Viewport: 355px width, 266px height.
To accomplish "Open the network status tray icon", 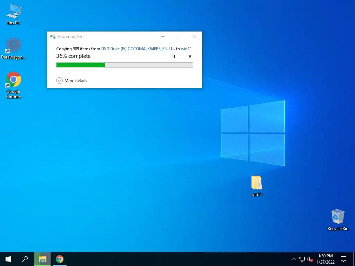I will [x=302, y=259].
